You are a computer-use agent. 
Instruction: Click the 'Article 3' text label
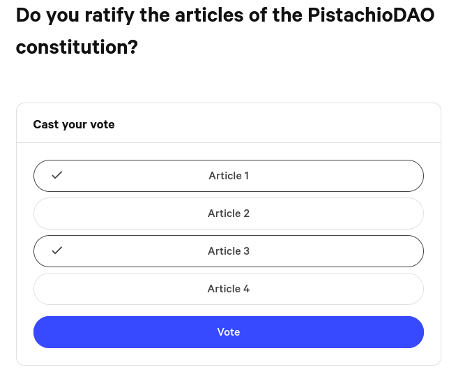click(x=228, y=251)
